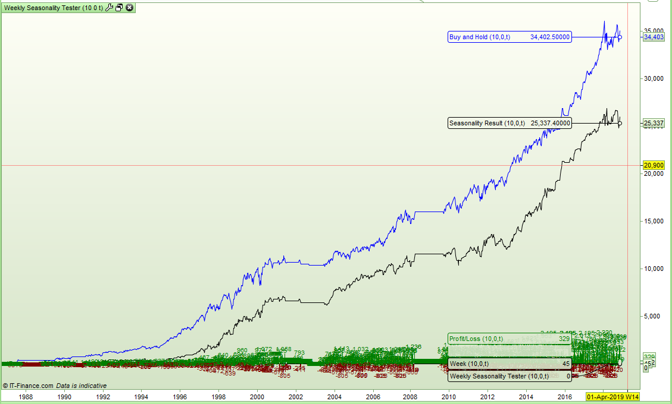Viewport: 672px width, 404px height.
Task: Close the Weekly Seasonality Tester panel
Action: [129, 8]
